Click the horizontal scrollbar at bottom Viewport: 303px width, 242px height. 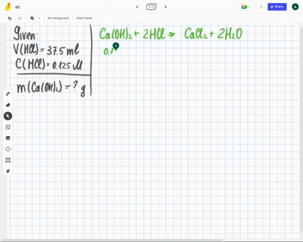click(112, 240)
